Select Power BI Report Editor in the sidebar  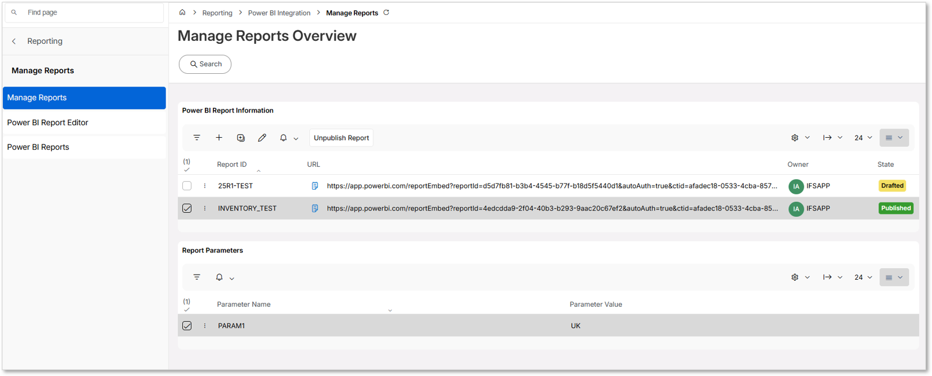(x=47, y=122)
